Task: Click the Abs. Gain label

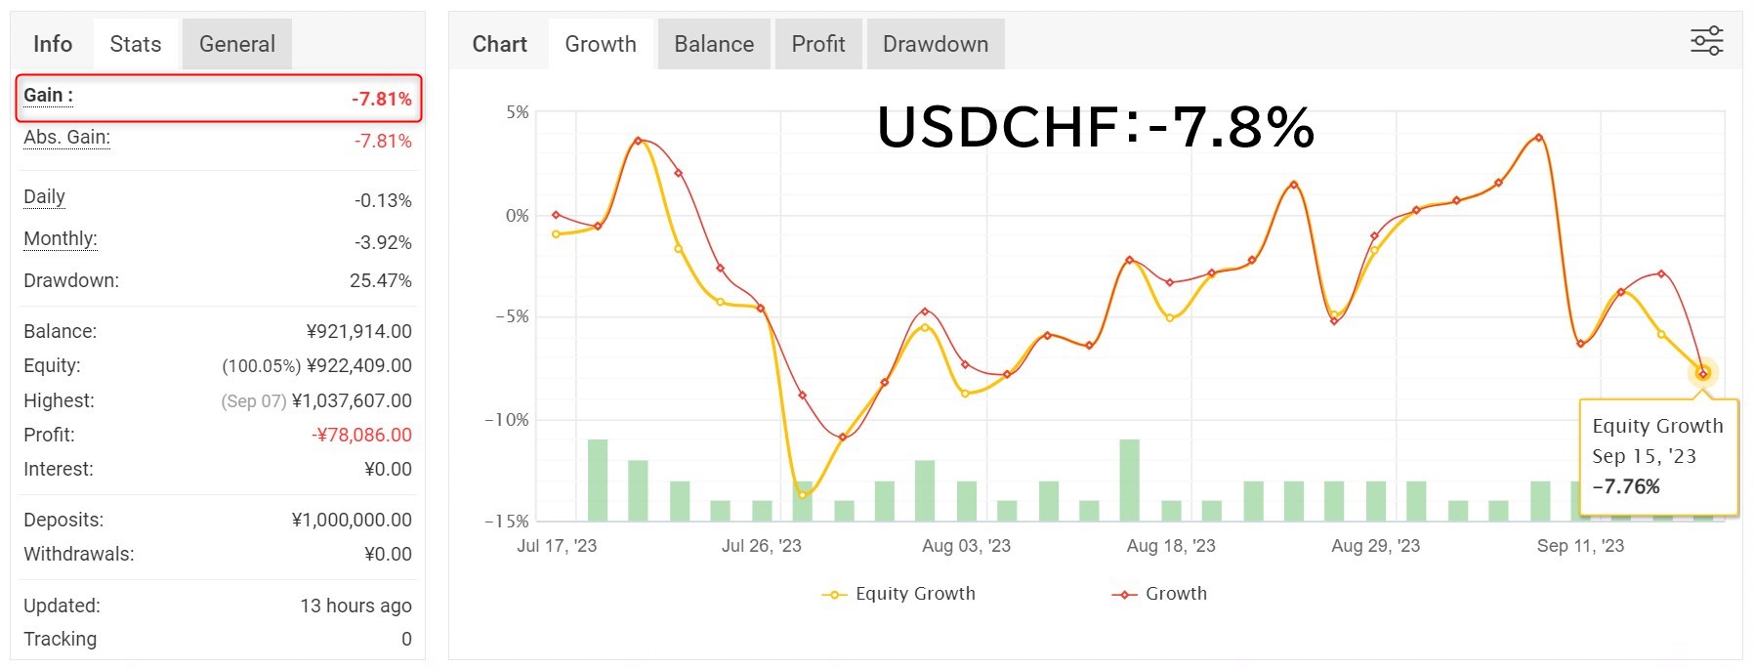Action: click(x=66, y=138)
